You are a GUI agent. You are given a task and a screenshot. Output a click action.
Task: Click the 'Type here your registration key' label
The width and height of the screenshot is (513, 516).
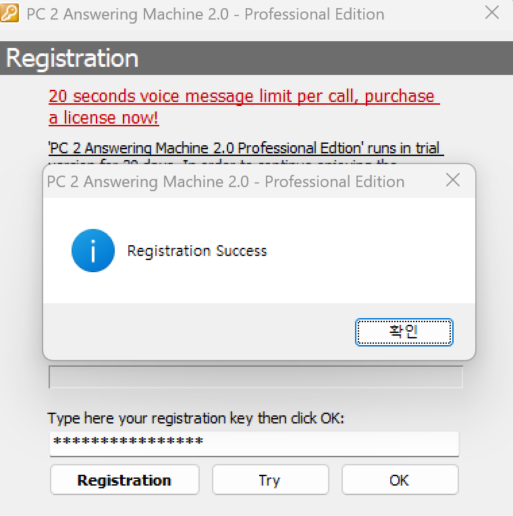(x=196, y=419)
